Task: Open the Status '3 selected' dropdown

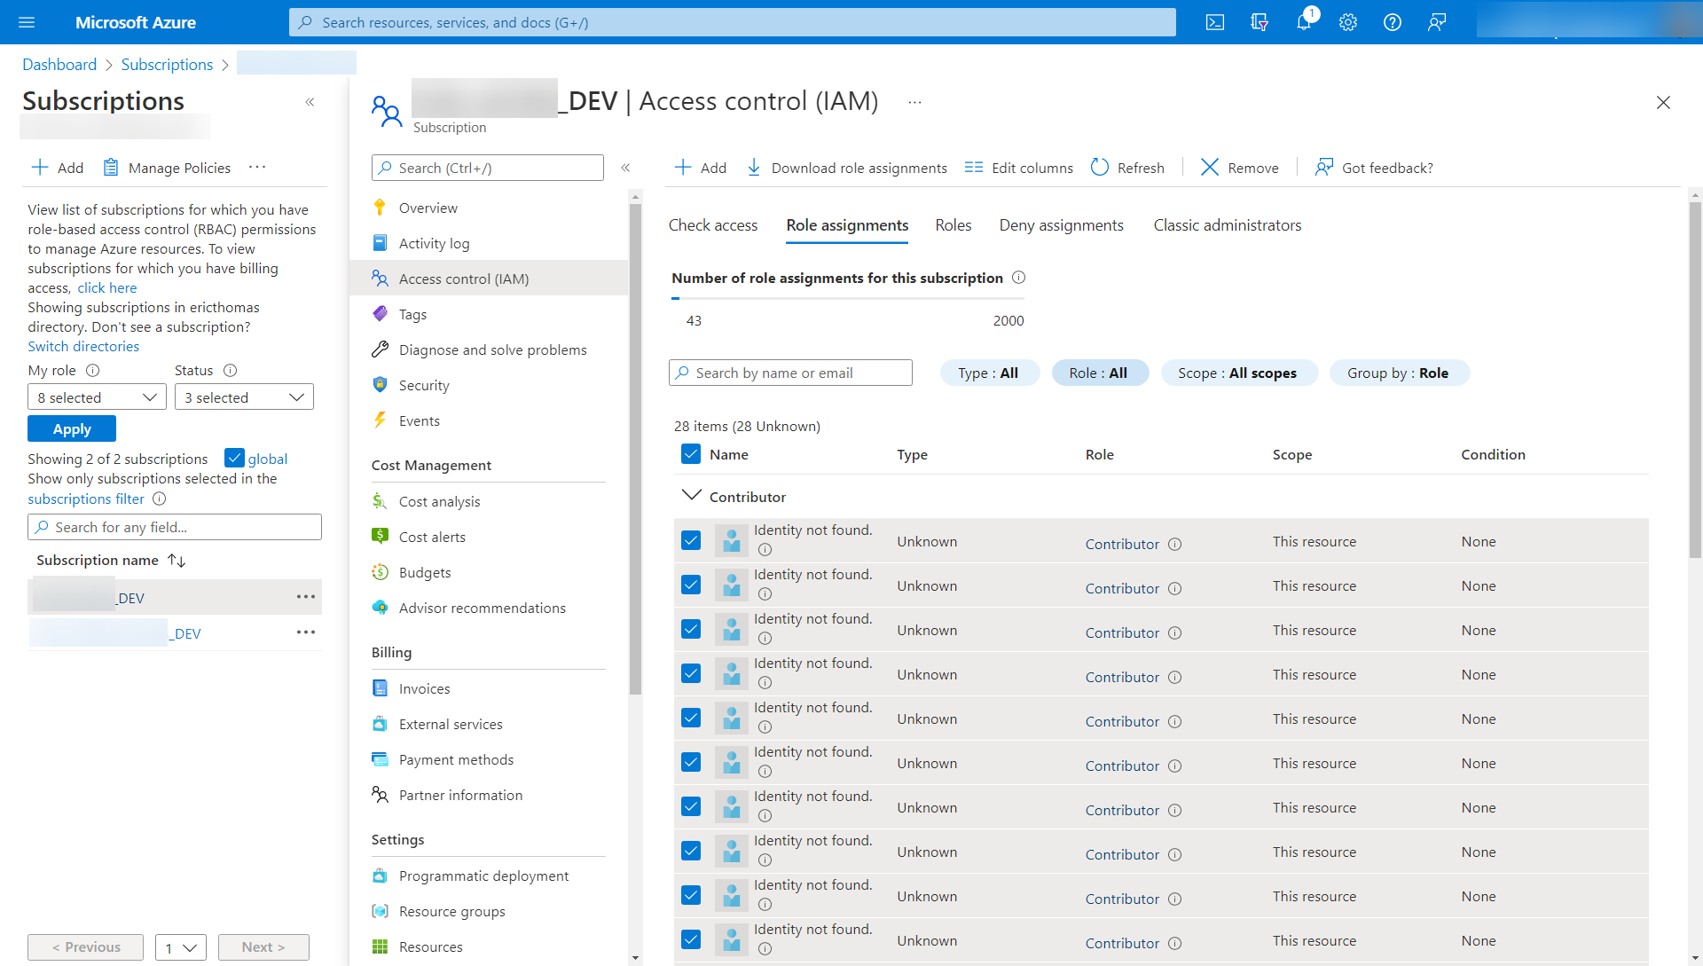Action: [244, 397]
